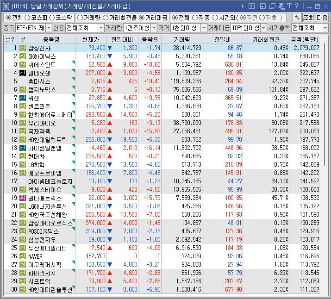Open the 한화에어로스페이스 stock name
331x299 pixels.
pos(50,115)
